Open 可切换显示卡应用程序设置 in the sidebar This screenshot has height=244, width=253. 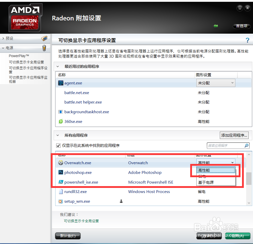(28, 70)
